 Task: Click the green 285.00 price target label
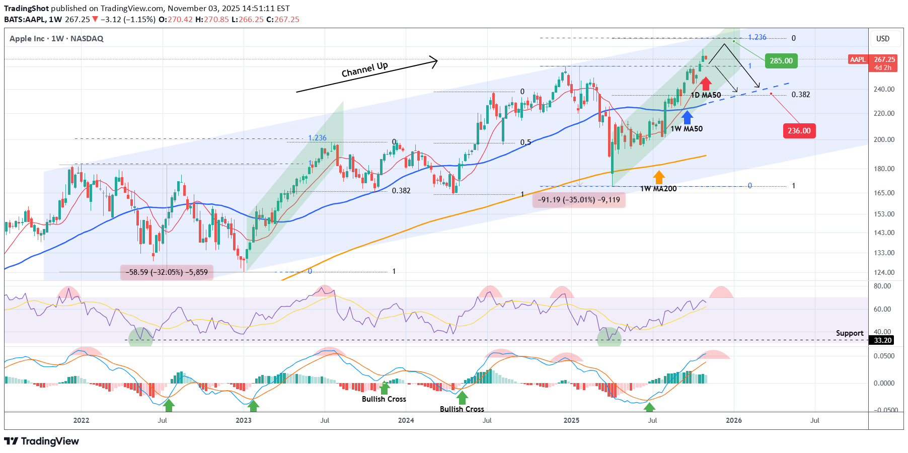(x=780, y=61)
